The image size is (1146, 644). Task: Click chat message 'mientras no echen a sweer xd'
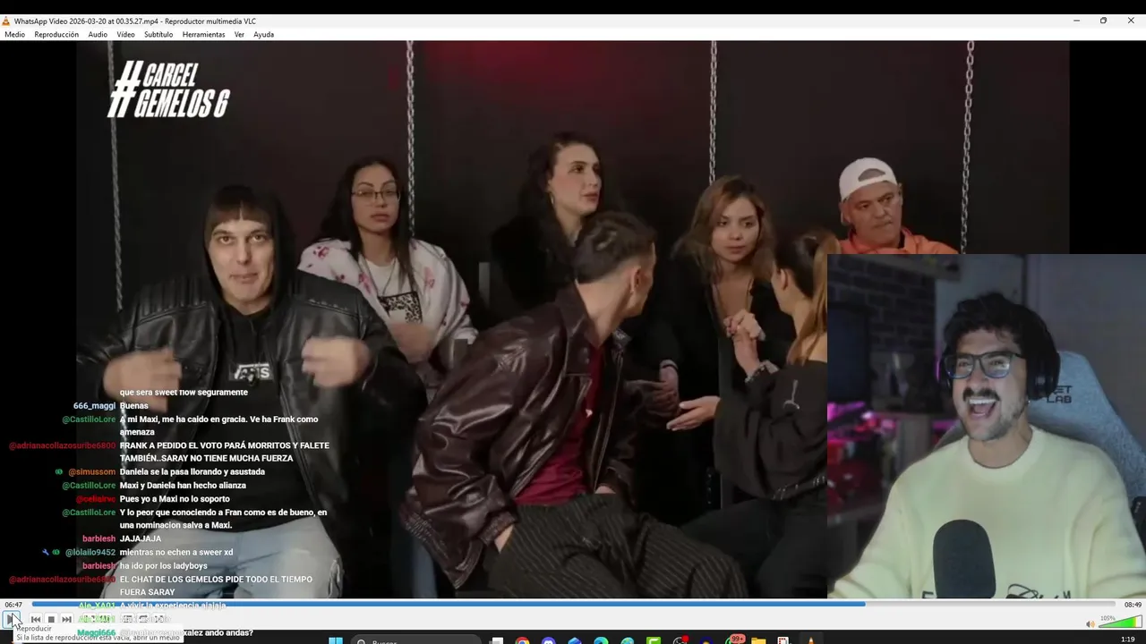tap(176, 553)
